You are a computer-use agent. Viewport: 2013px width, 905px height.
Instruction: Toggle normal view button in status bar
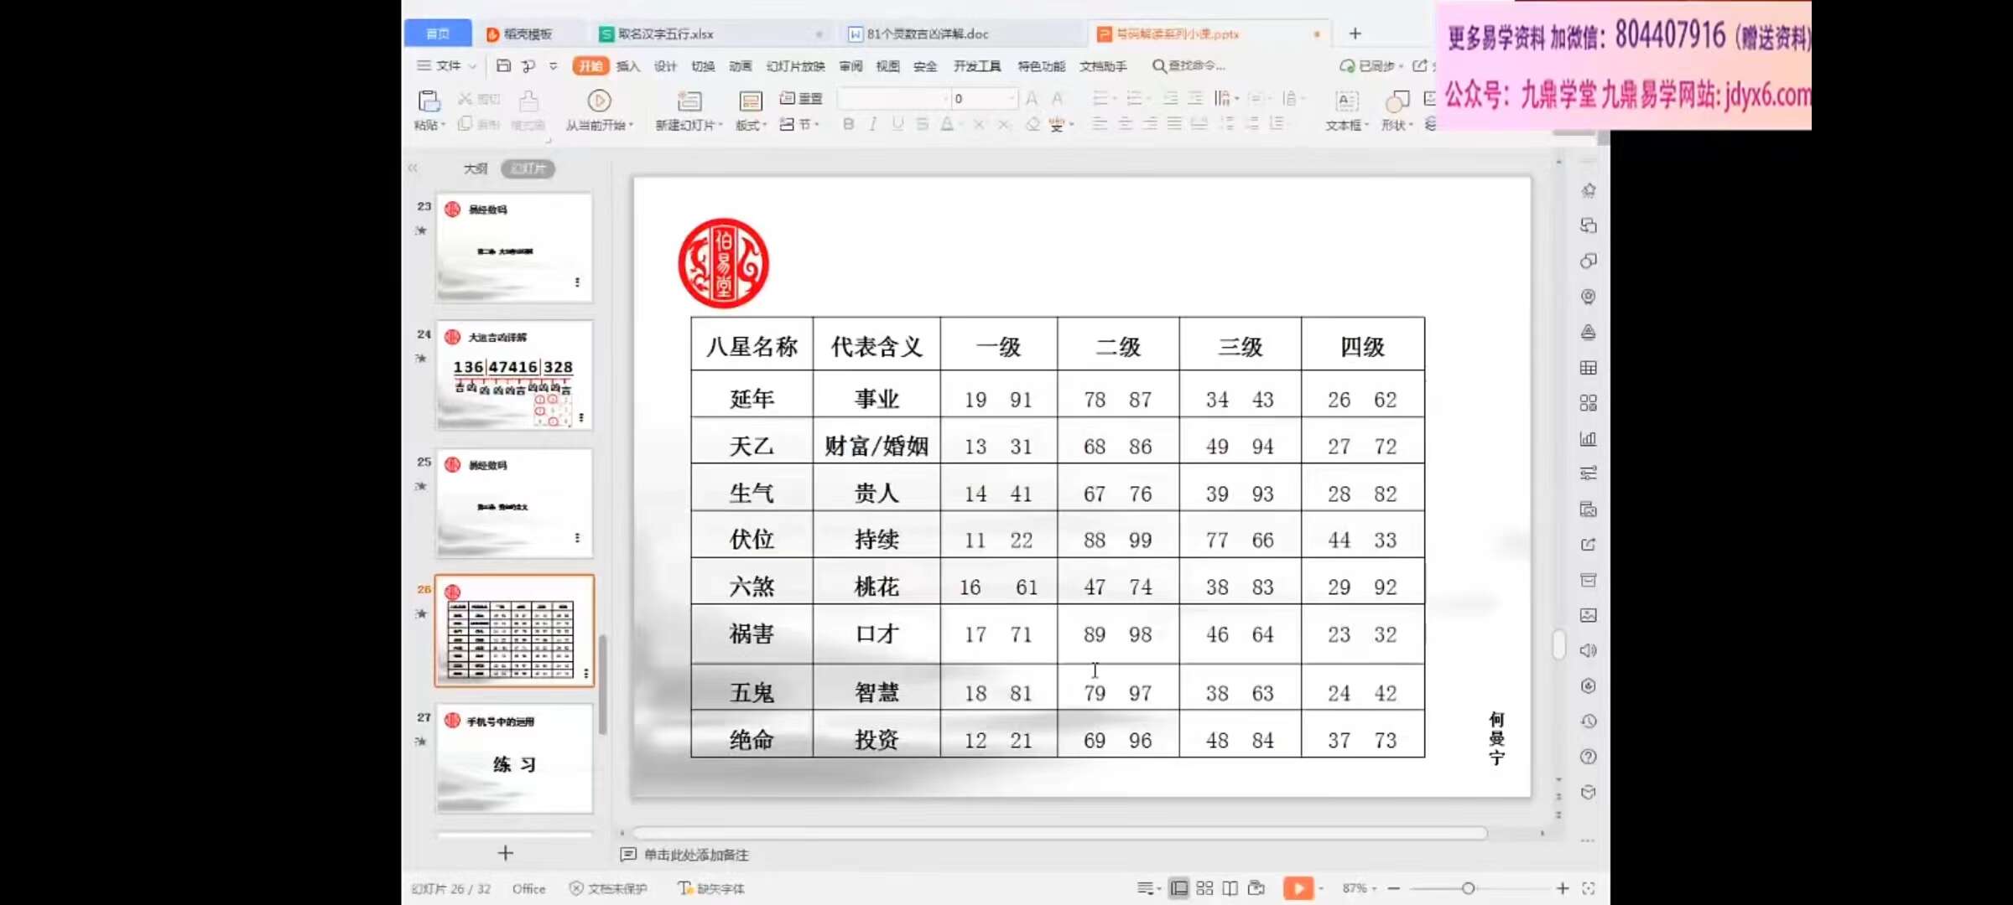coord(1178,888)
